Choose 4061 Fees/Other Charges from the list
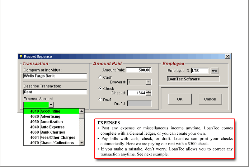The height and width of the screenshot is (167, 249). 51,137
